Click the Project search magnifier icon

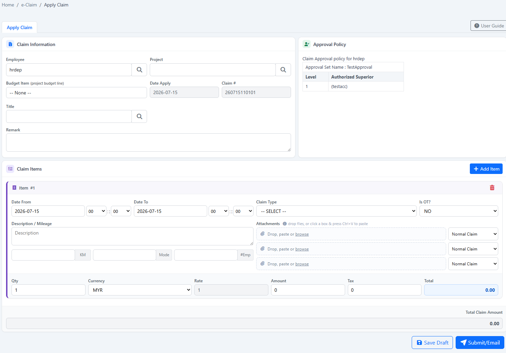click(283, 70)
